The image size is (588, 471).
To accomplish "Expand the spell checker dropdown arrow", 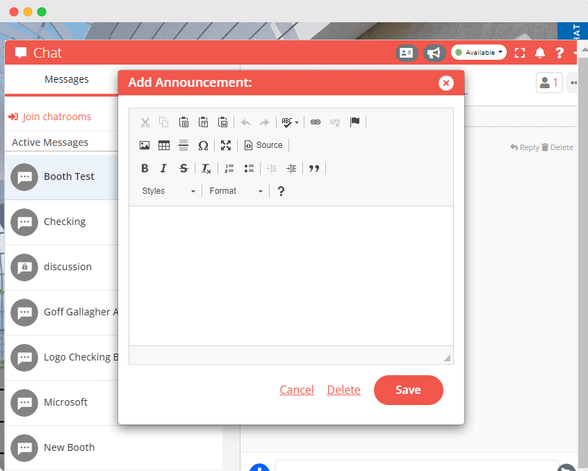I will click(x=297, y=122).
